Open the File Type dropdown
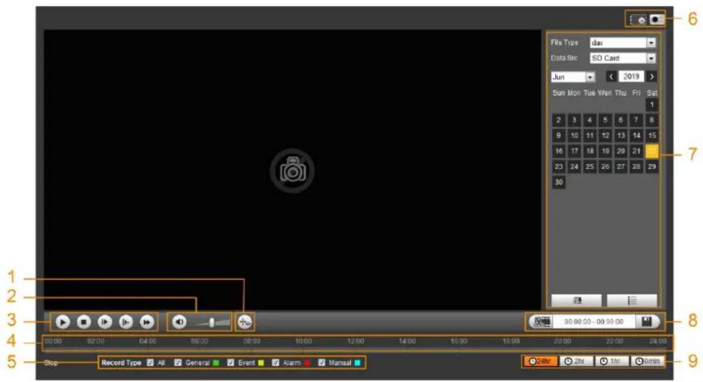 coord(623,43)
